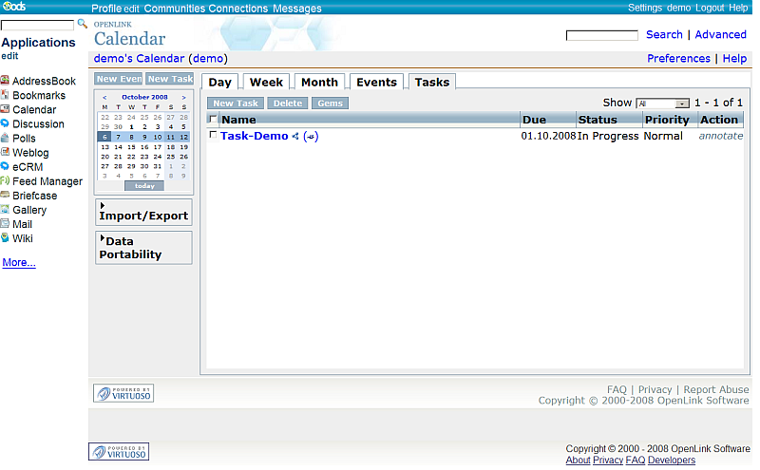Open the Task-Demo task link
The width and height of the screenshot is (760, 470).
254,137
